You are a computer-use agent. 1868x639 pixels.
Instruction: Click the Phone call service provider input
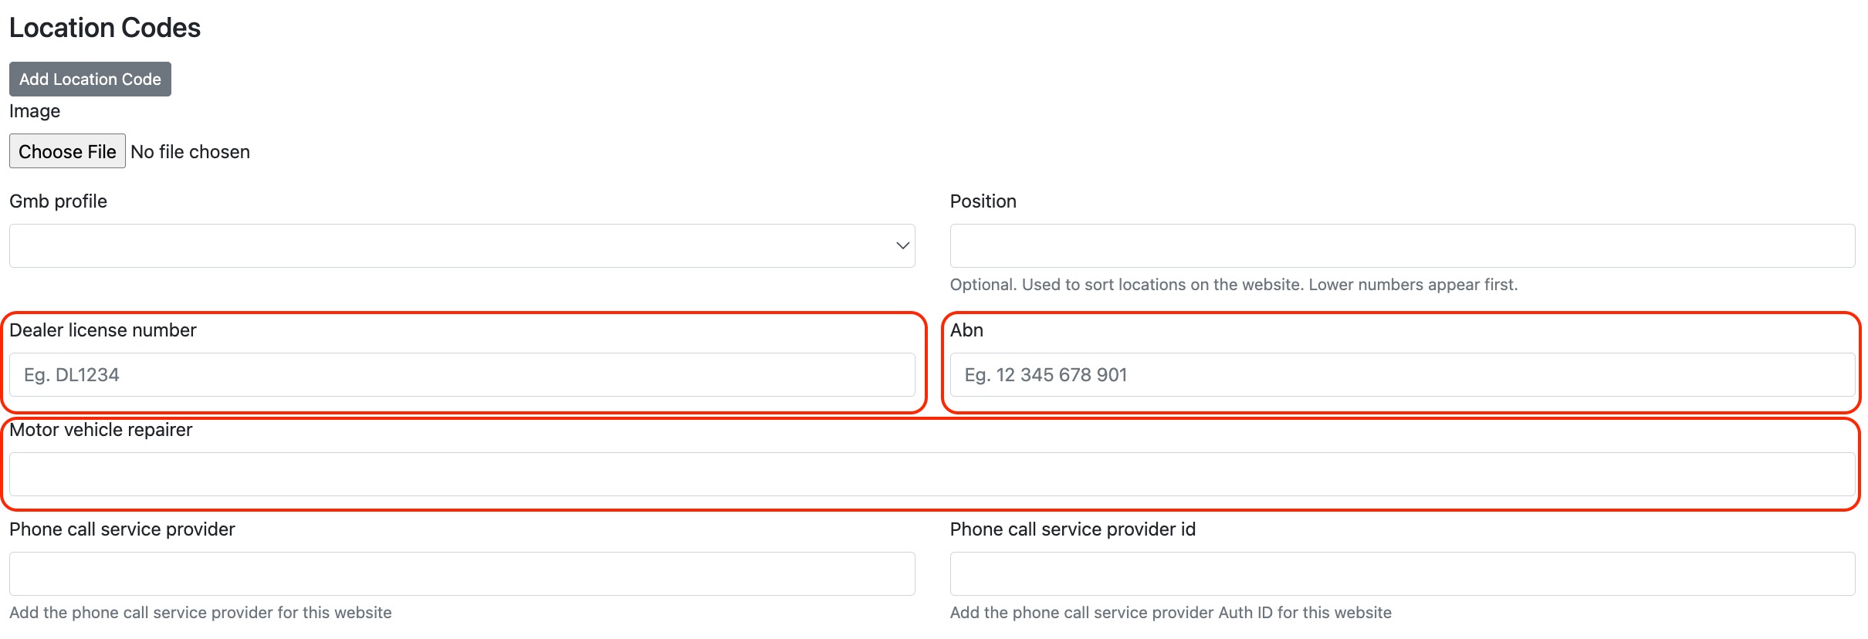tap(462, 573)
